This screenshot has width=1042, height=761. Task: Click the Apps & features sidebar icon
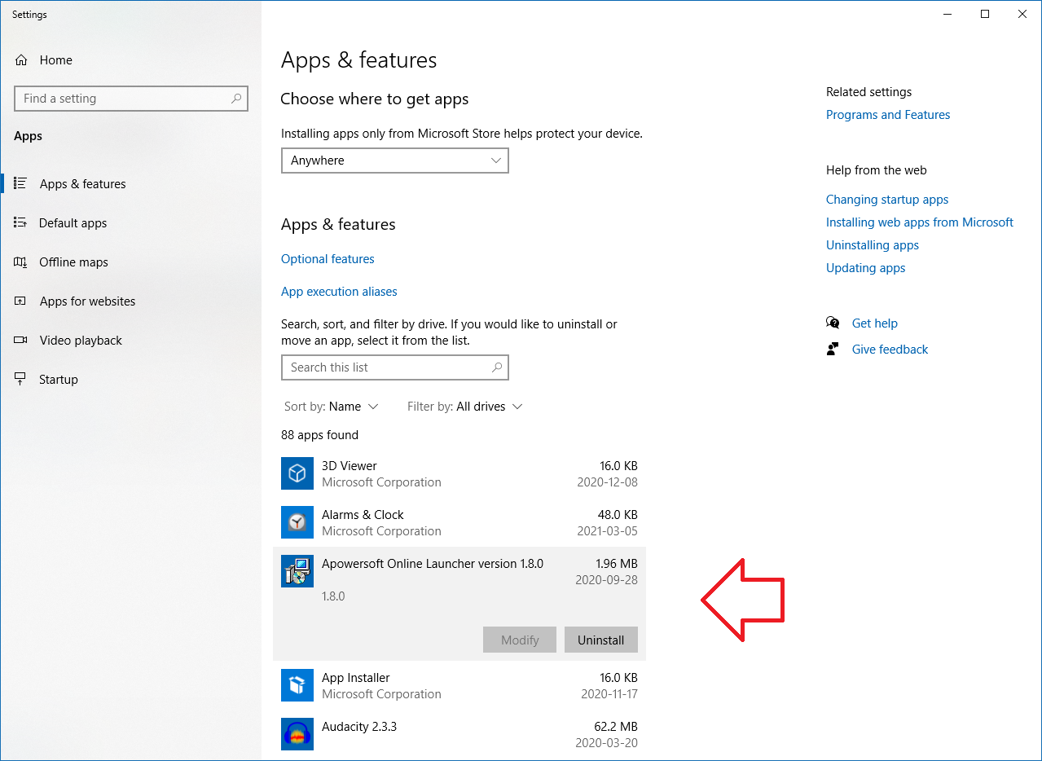(x=21, y=183)
